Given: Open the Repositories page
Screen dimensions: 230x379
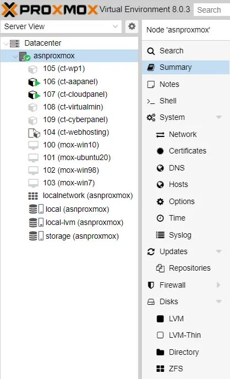Looking at the screenshot, I should [x=185, y=268].
